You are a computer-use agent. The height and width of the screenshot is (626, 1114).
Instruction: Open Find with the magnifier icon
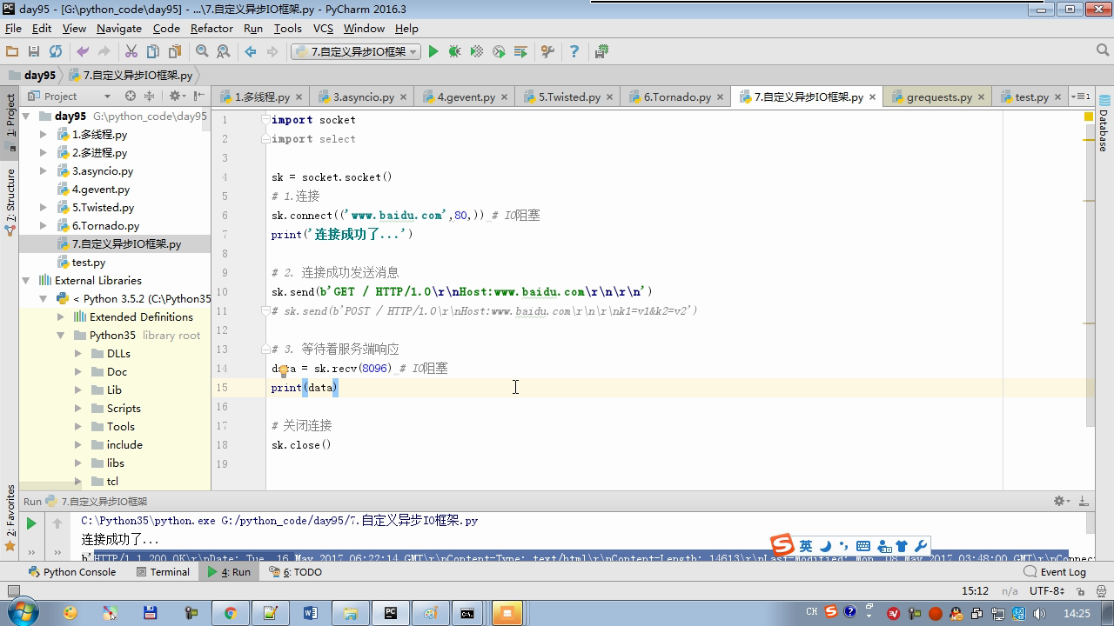pos(202,52)
